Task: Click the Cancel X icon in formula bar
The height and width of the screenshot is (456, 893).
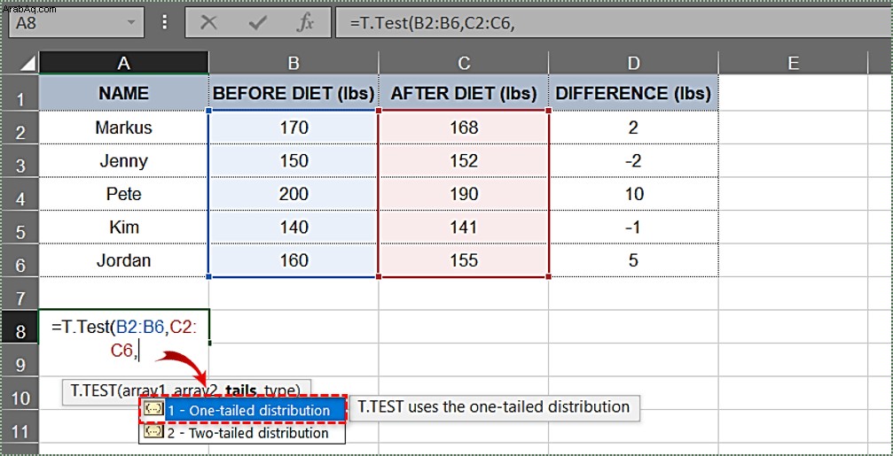Action: (x=209, y=23)
